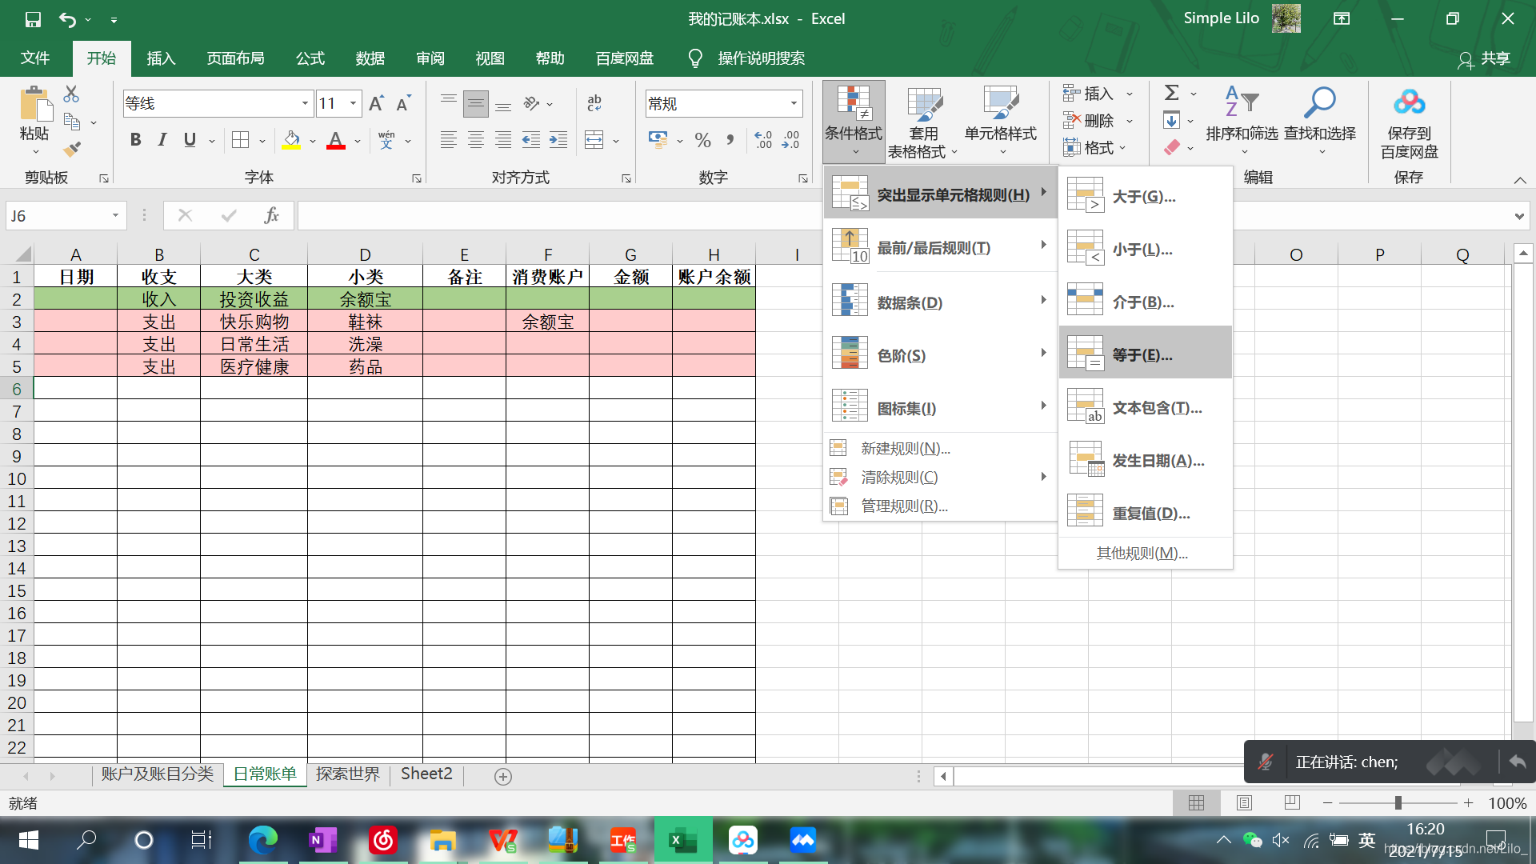Switch to Page Layout view in status bar
Screen dimensions: 1536x864
click(x=1244, y=802)
